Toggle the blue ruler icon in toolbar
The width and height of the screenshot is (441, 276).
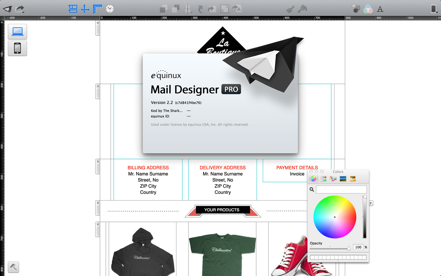[97, 8]
